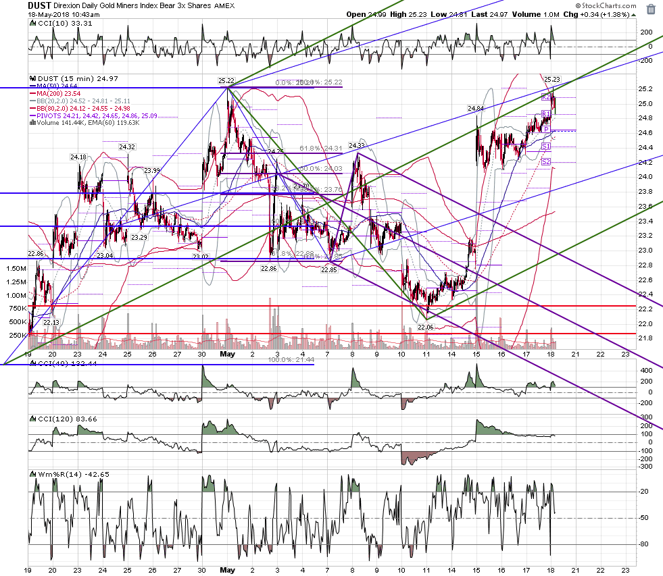Viewport: 663px width, 576px height.
Task: Click the green up-arrow beside Chg value
Action: 633,15
